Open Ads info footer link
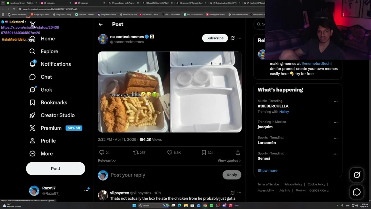This screenshot has height=209, width=371. (x=285, y=190)
